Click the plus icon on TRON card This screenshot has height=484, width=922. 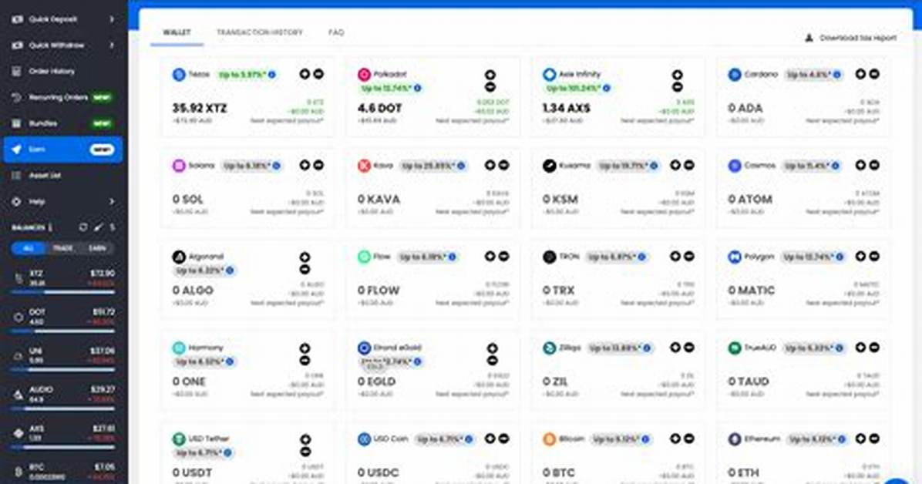click(x=675, y=257)
